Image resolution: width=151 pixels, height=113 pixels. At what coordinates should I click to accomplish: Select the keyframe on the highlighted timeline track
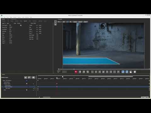pos(57,87)
